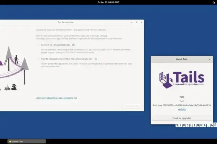Select About Tails entry in bottom taskbar

[26, 141]
